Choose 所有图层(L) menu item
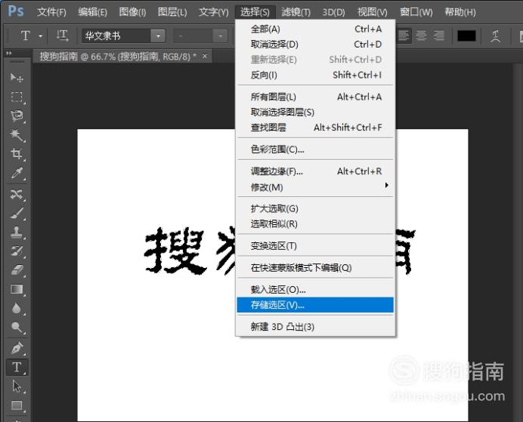This screenshot has width=523, height=422. 315,97
